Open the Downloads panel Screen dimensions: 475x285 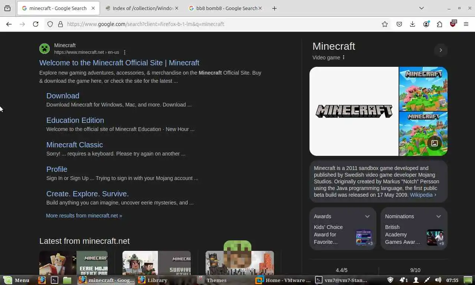click(x=412, y=24)
